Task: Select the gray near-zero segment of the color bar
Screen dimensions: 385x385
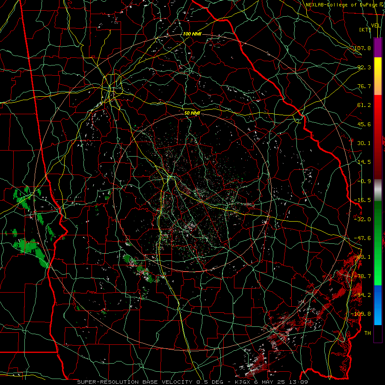Action: pos(378,190)
